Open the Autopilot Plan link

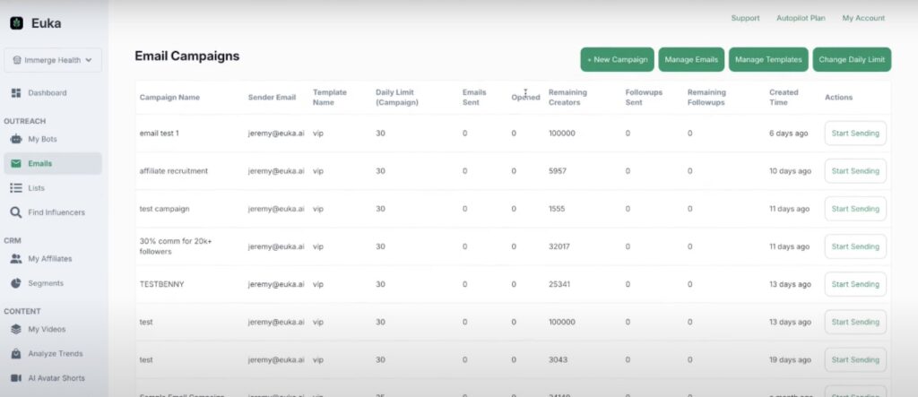pyautogui.click(x=801, y=18)
